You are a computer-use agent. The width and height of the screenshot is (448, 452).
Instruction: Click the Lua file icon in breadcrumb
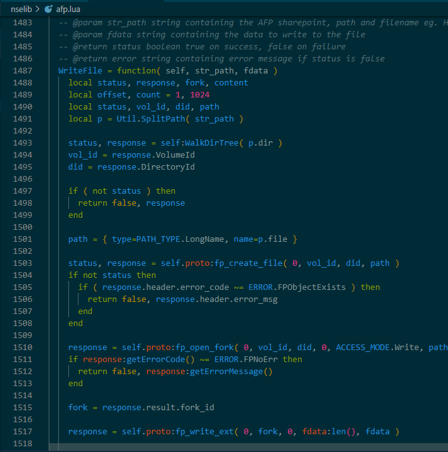pos(48,9)
